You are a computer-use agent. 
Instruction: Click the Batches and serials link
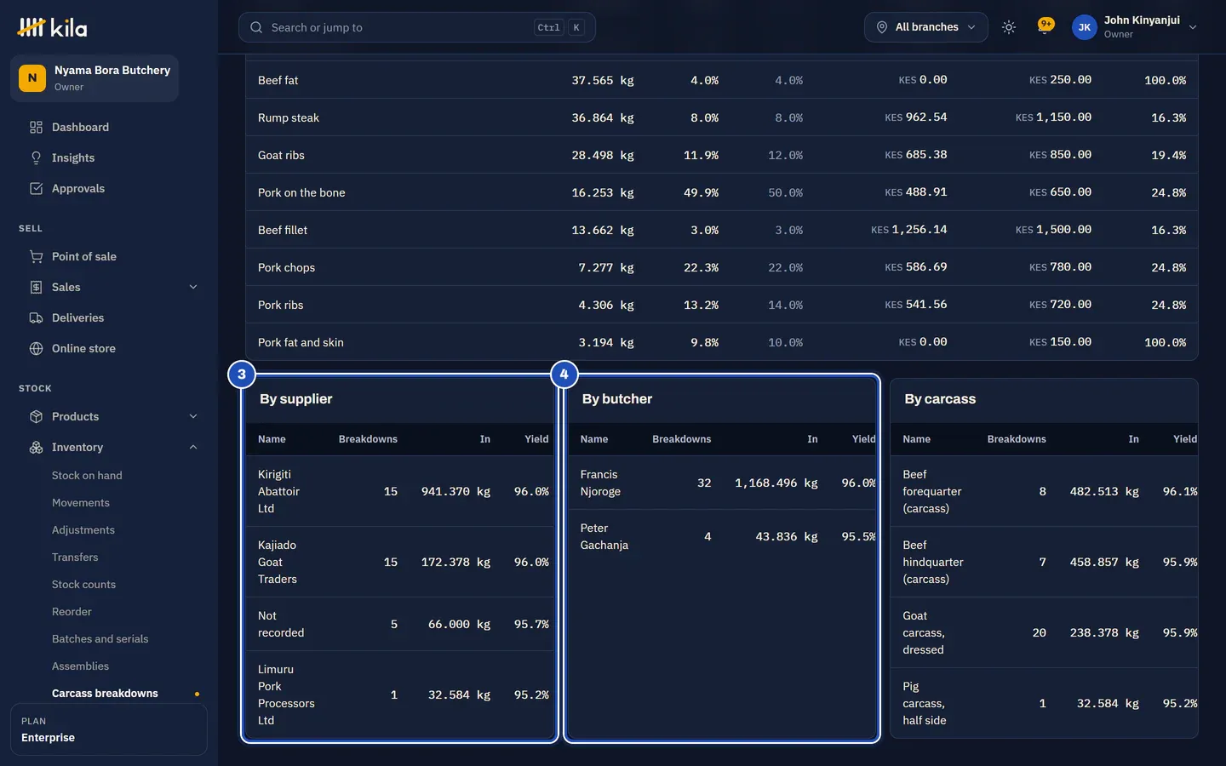point(100,639)
